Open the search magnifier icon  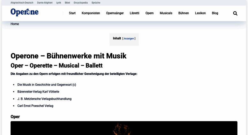235,13
